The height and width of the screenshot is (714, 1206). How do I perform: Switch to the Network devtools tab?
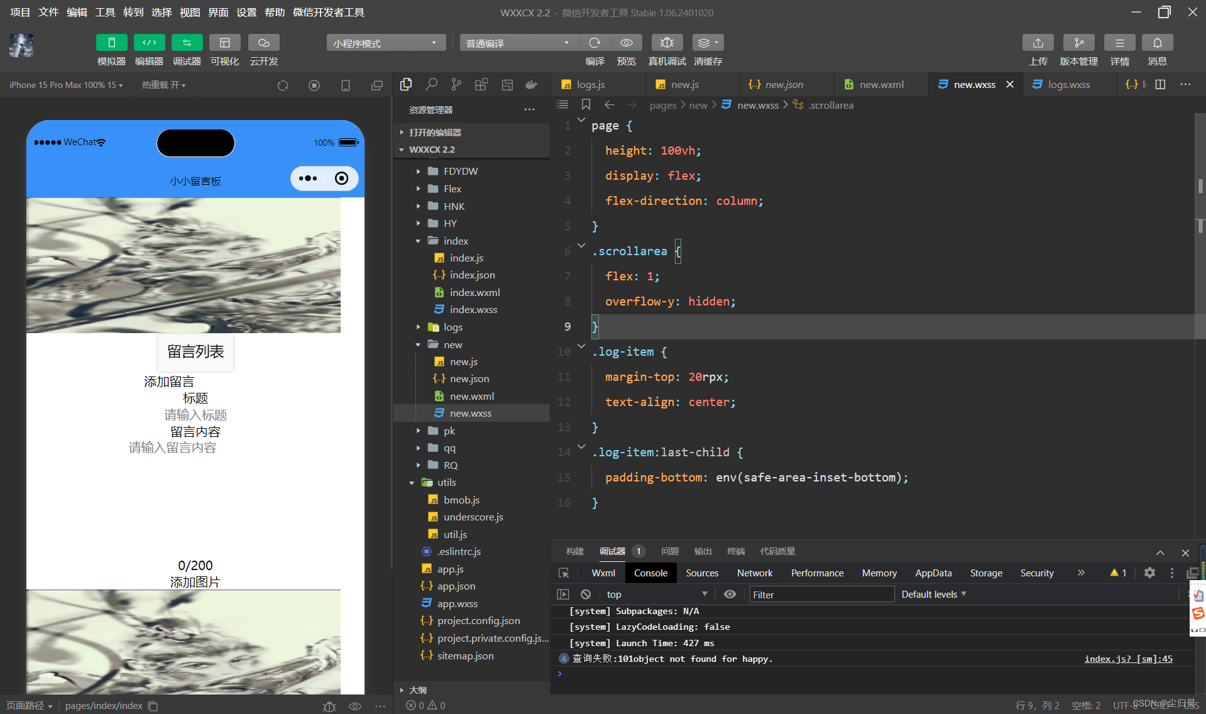755,573
